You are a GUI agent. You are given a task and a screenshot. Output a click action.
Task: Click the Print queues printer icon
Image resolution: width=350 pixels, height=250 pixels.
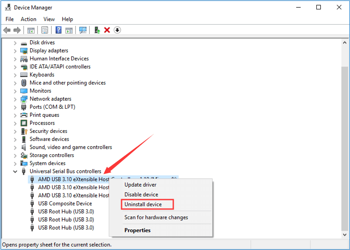coord(24,115)
